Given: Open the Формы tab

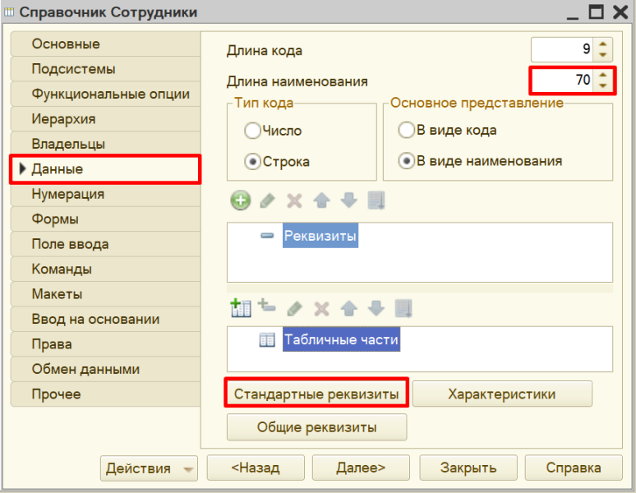Looking at the screenshot, I should pos(55,219).
